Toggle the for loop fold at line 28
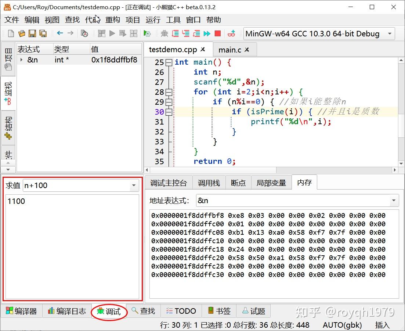Viewport: 405px width, 331px height. (169, 92)
